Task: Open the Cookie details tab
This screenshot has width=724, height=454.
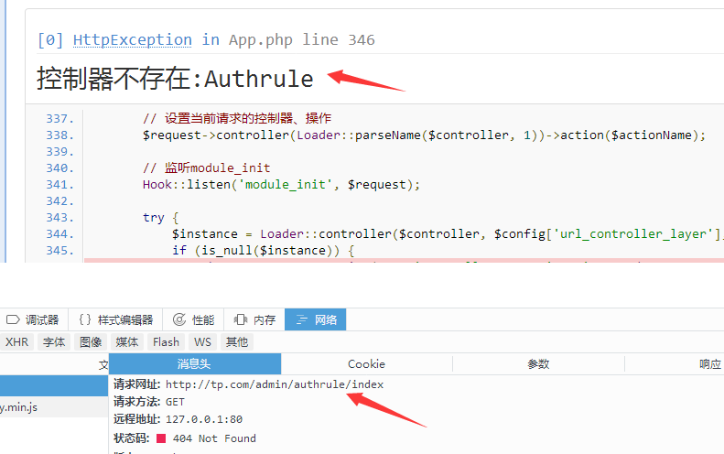Action: 366,363
